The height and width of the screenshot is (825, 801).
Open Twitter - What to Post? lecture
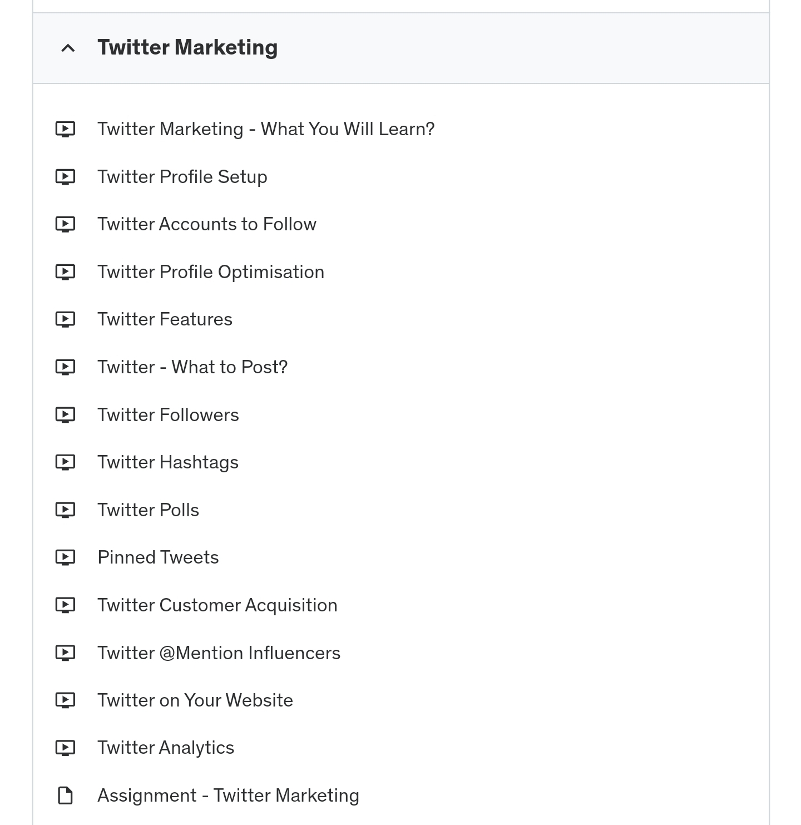pyautogui.click(x=192, y=367)
